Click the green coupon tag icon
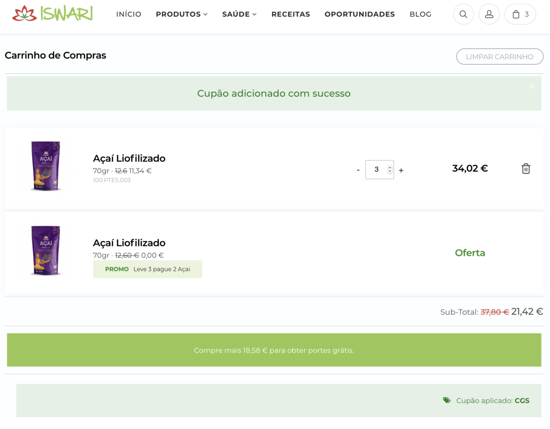Viewport: 550px width, 429px height. (x=447, y=400)
